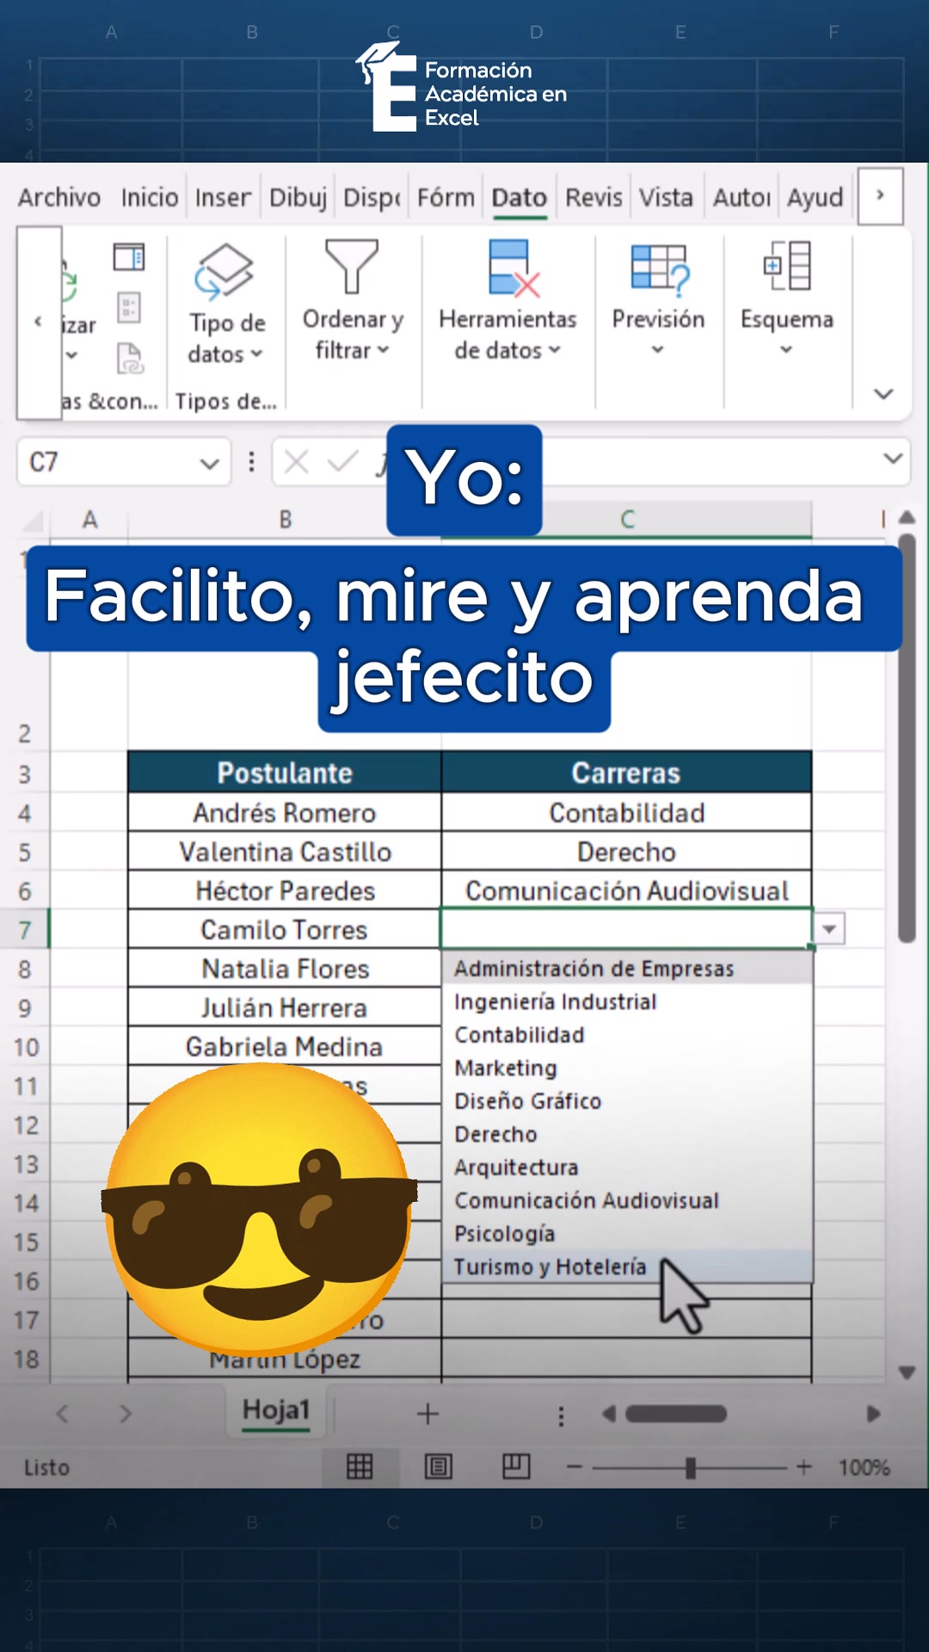Select column B header

285,520
